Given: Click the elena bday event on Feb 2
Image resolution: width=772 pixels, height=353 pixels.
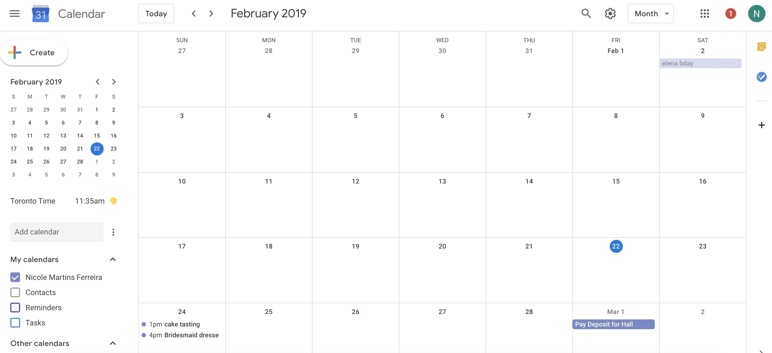Looking at the screenshot, I should 700,63.
